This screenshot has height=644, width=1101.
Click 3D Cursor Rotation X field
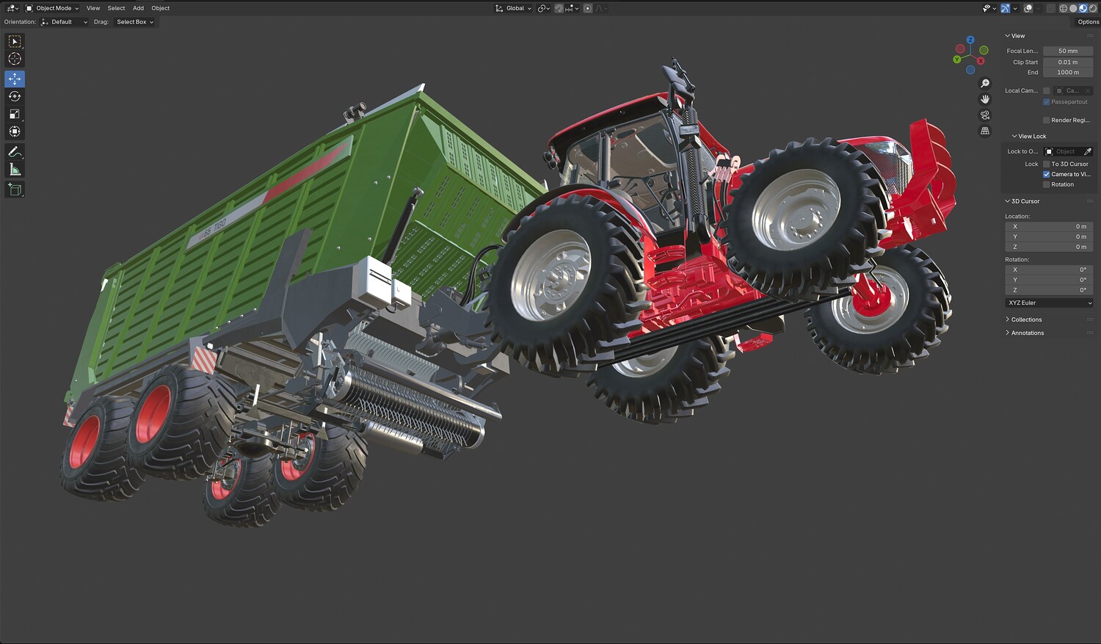click(x=1050, y=270)
